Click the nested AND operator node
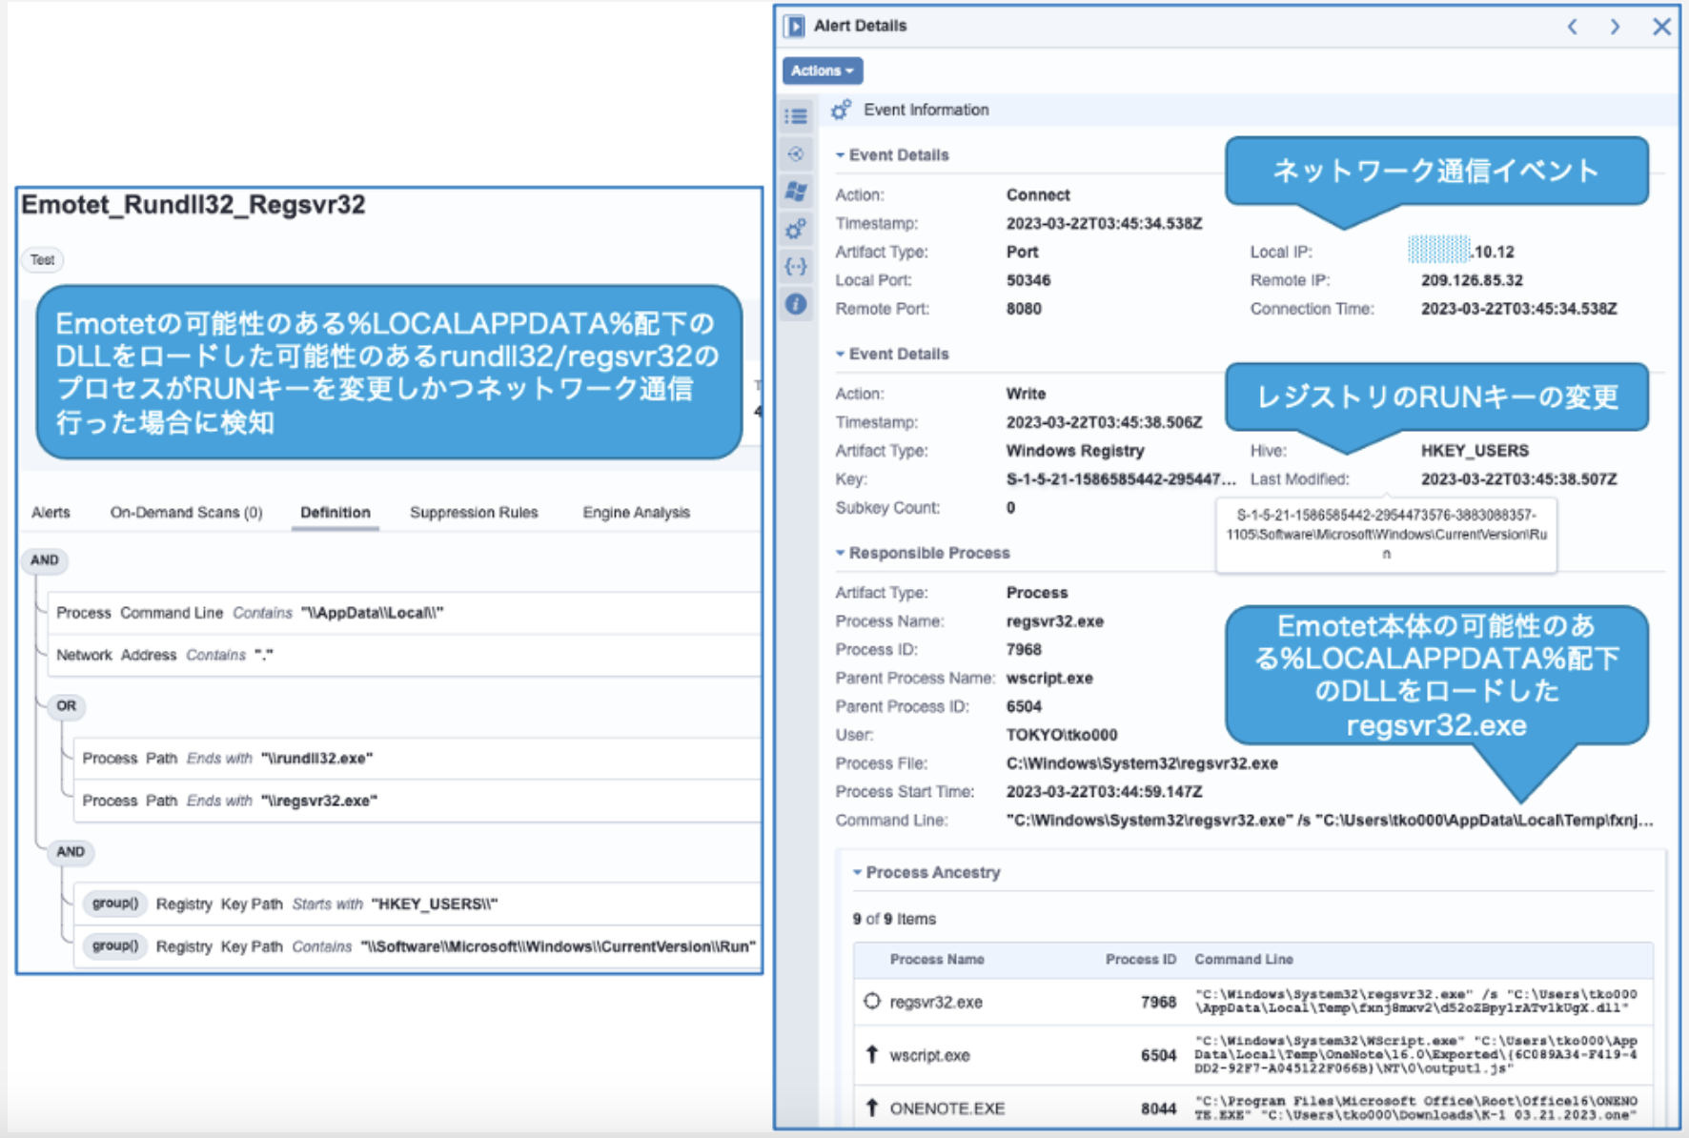Image resolution: width=1689 pixels, height=1138 pixels. (71, 852)
